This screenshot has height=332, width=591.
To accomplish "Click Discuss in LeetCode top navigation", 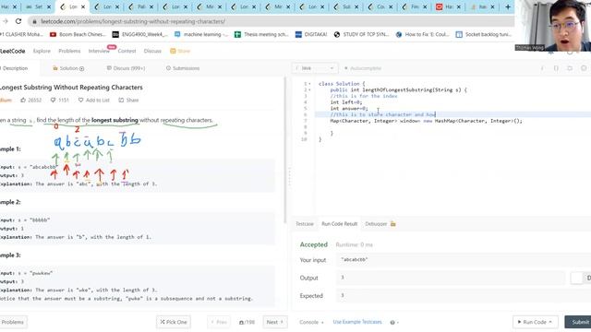I will click(x=152, y=51).
